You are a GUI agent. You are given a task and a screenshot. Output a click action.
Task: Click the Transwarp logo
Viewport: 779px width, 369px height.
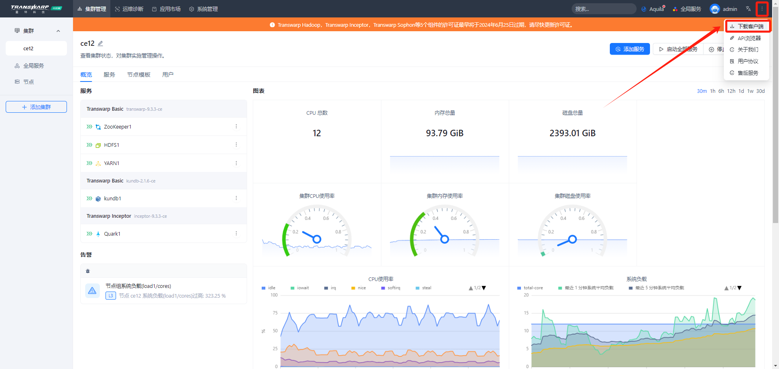[x=36, y=9]
